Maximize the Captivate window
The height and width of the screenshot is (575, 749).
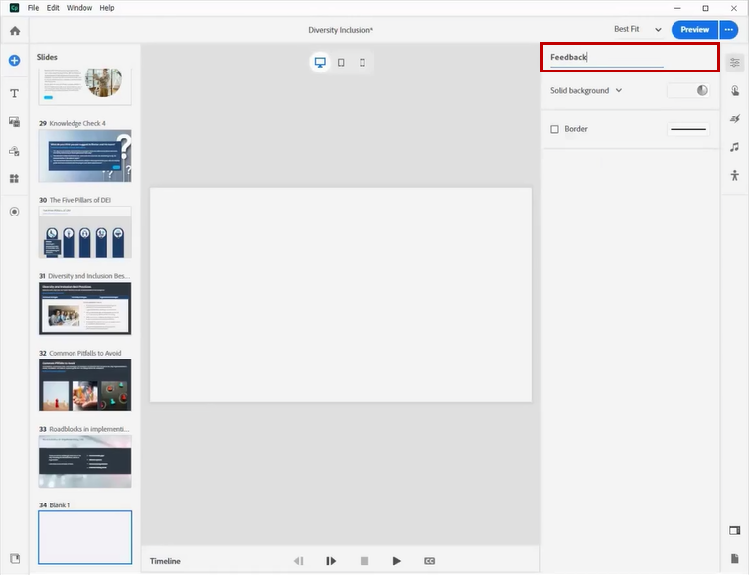tap(705, 8)
